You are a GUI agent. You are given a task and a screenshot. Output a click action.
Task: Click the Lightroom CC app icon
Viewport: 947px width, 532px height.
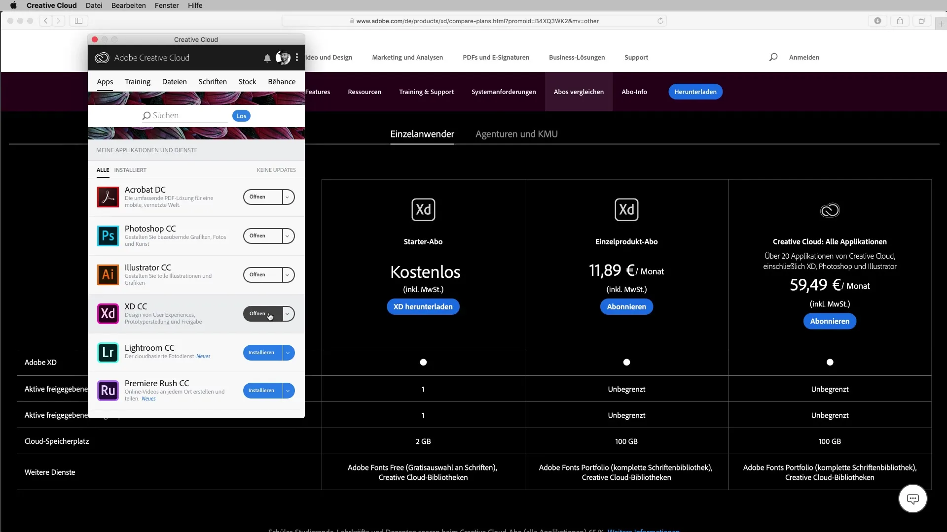[x=108, y=353]
